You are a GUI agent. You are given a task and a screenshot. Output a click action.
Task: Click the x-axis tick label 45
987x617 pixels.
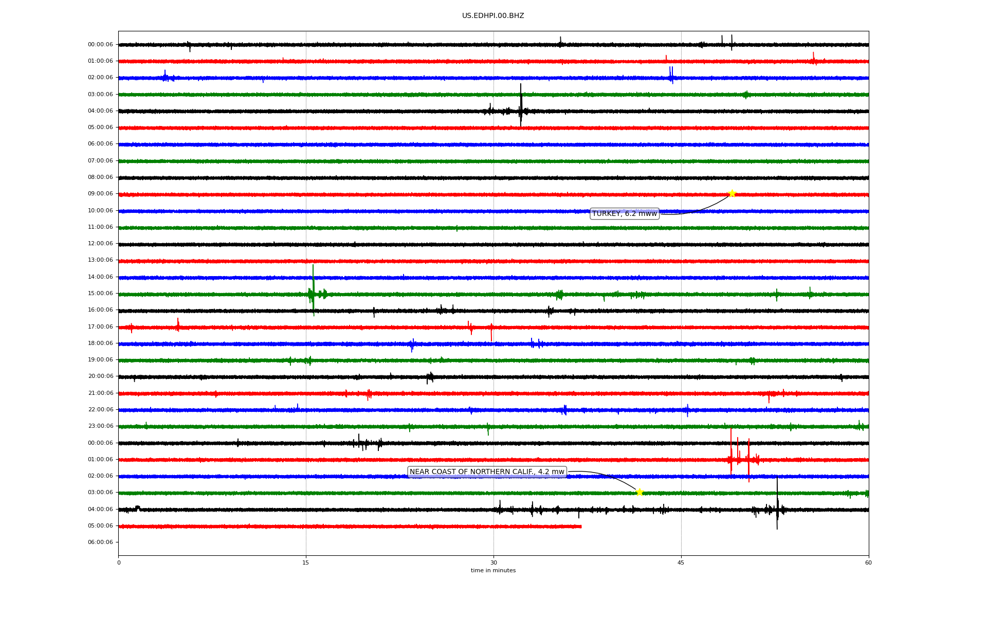(x=681, y=562)
